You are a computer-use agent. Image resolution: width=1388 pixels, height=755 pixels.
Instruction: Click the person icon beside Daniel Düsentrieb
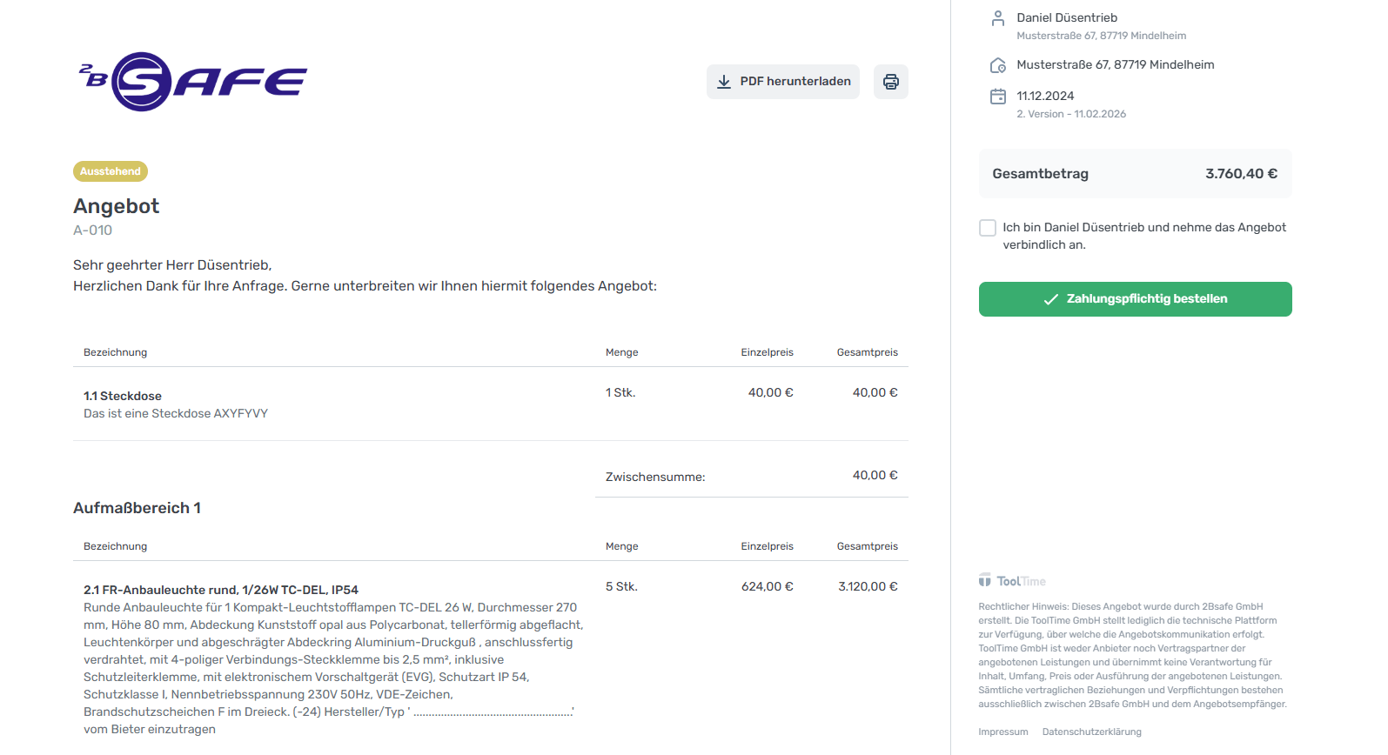(998, 18)
